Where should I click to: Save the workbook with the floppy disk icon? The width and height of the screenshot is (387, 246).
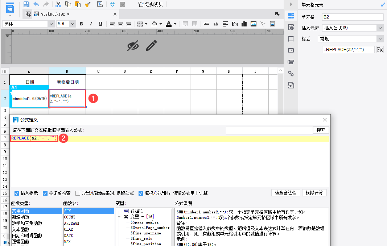[x=26, y=4]
